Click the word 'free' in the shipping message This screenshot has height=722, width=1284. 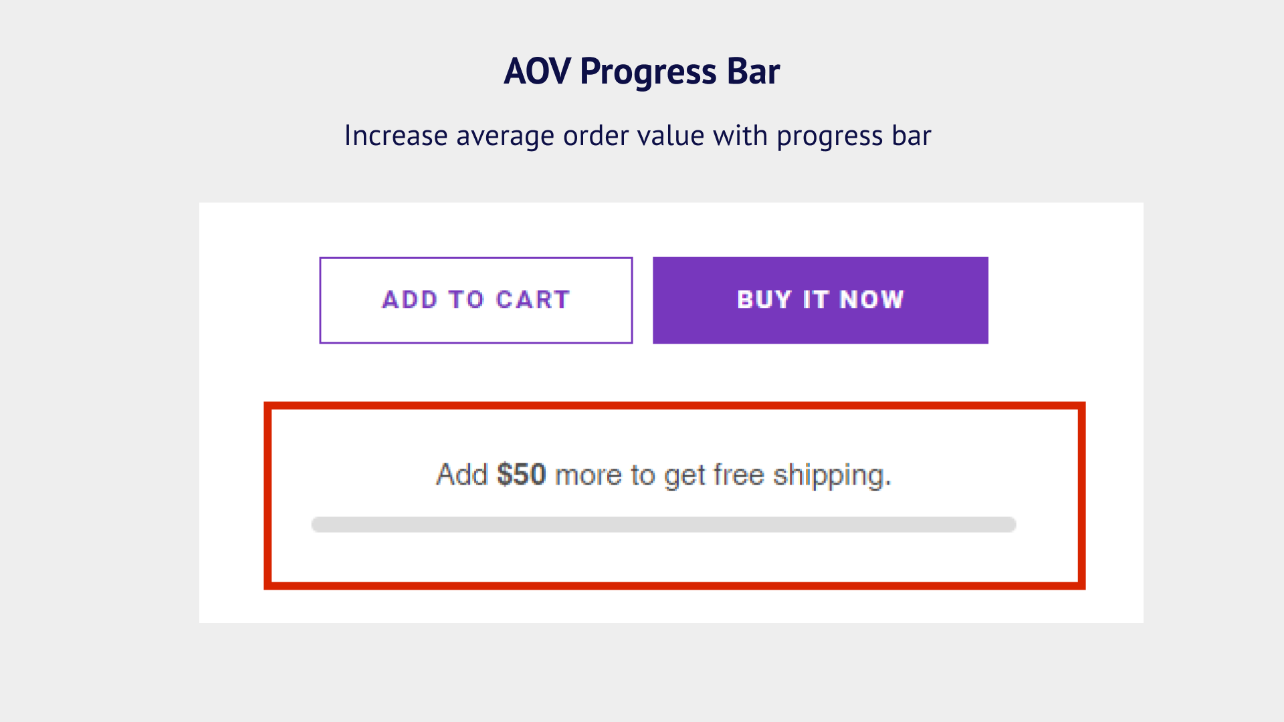click(x=739, y=475)
